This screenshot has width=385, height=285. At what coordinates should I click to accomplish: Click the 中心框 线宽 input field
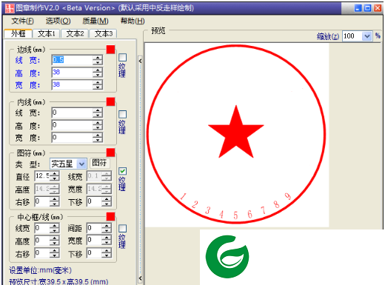(42, 228)
